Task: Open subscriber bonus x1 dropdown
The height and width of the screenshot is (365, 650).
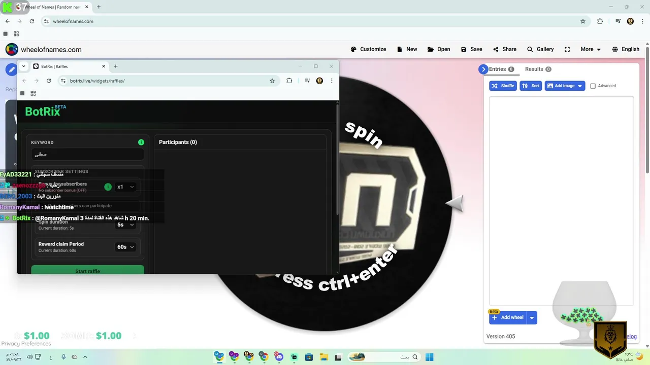Action: click(x=125, y=187)
